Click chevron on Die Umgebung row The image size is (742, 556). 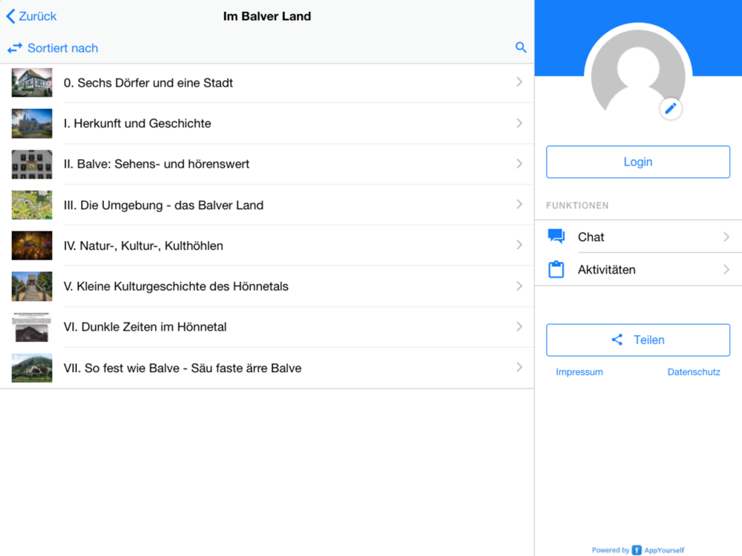click(519, 205)
